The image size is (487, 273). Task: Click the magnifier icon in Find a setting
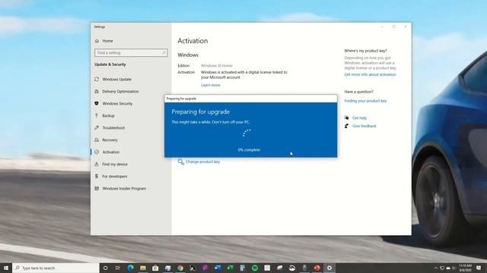tap(164, 53)
